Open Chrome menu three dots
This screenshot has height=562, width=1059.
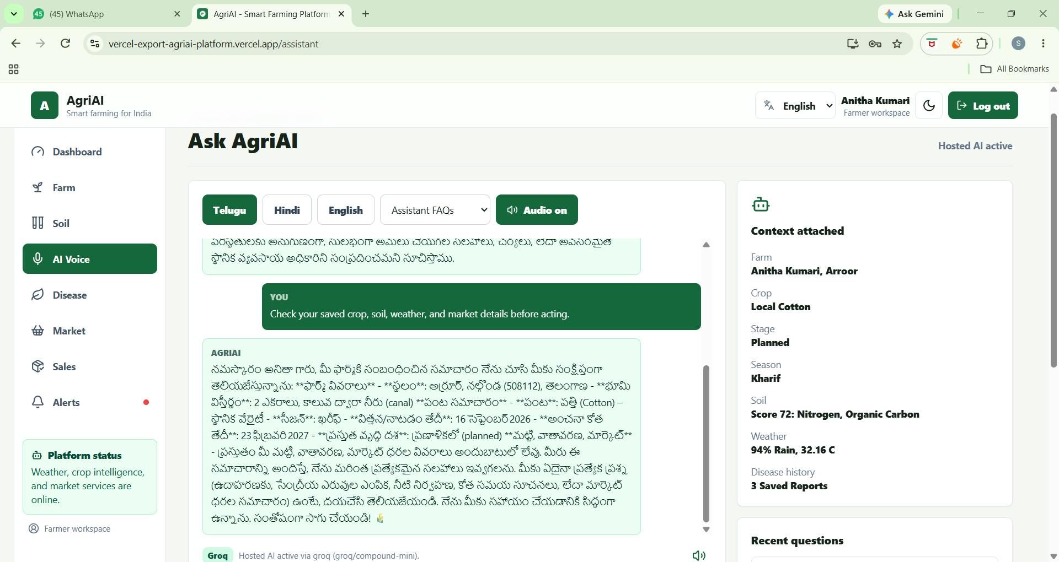pyautogui.click(x=1043, y=44)
